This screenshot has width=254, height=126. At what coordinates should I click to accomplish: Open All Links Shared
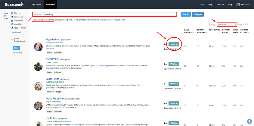pos(105,20)
